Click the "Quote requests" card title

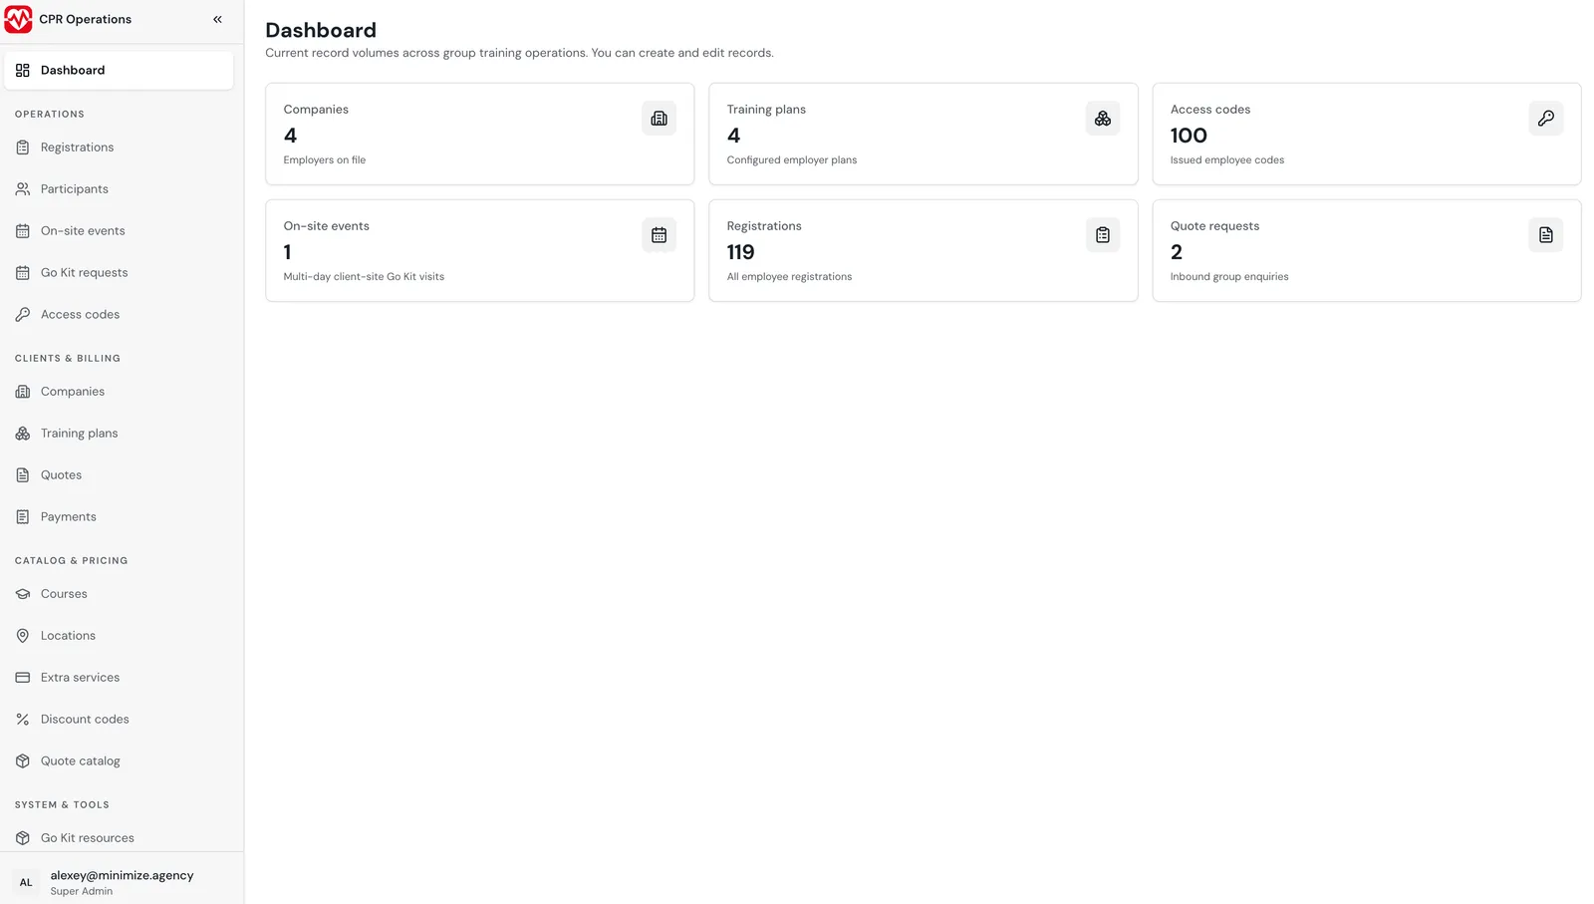point(1214,226)
